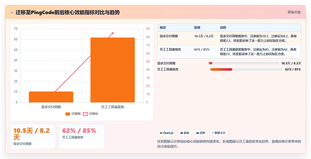Click the 员工工具满意度 orange bar in chart

(x=113, y=70)
